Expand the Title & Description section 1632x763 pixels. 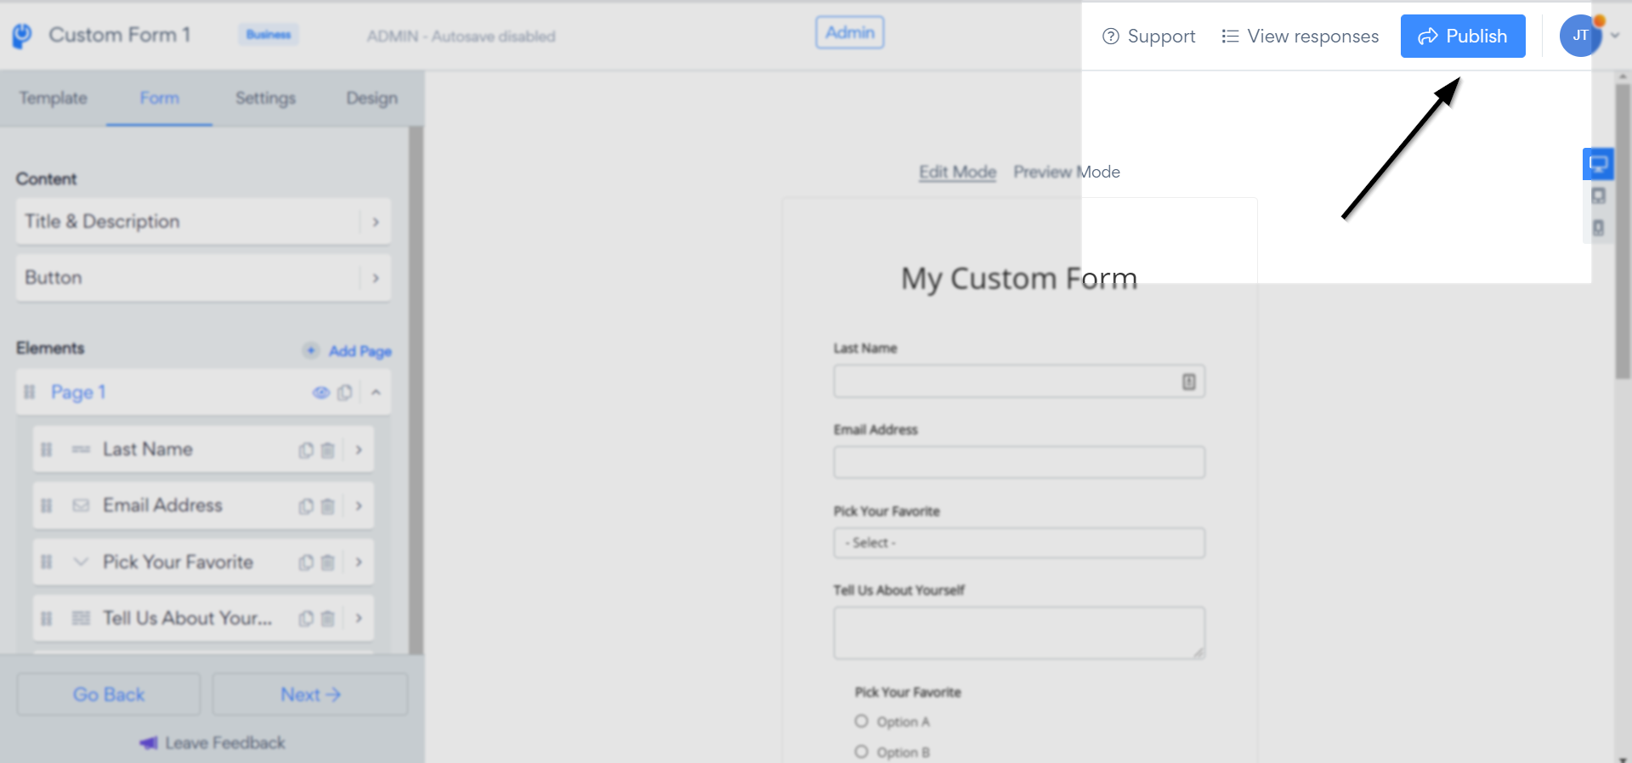click(203, 222)
